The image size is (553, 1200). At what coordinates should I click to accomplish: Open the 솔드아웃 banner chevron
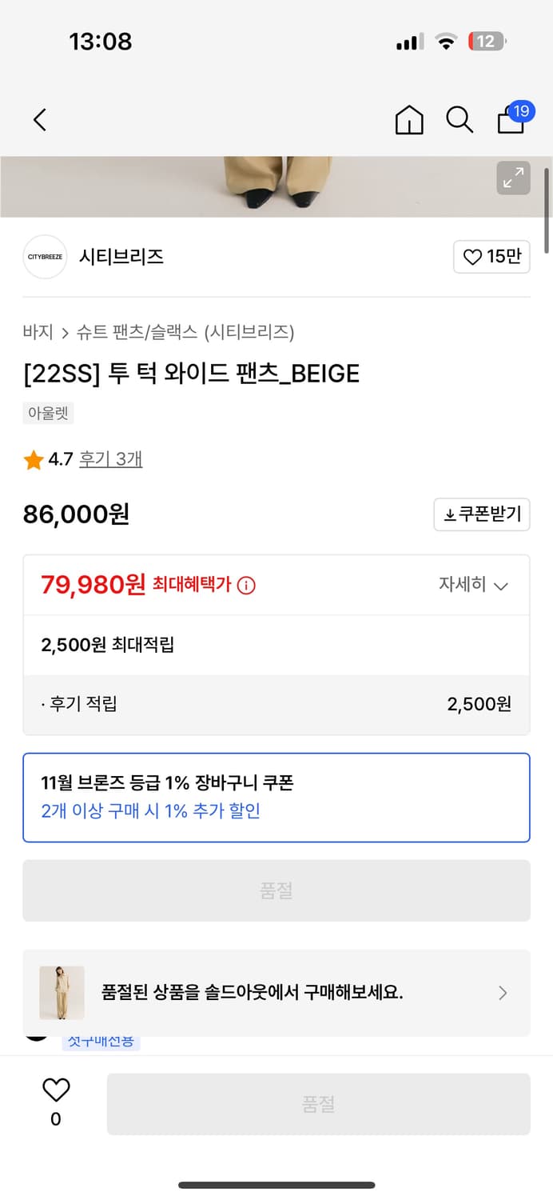coord(503,993)
